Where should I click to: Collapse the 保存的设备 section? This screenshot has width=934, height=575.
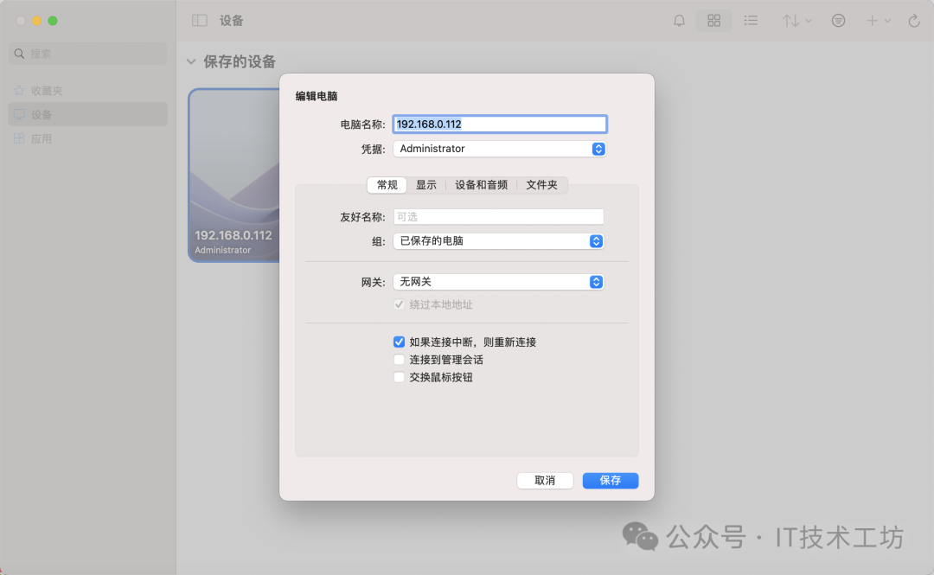[190, 61]
